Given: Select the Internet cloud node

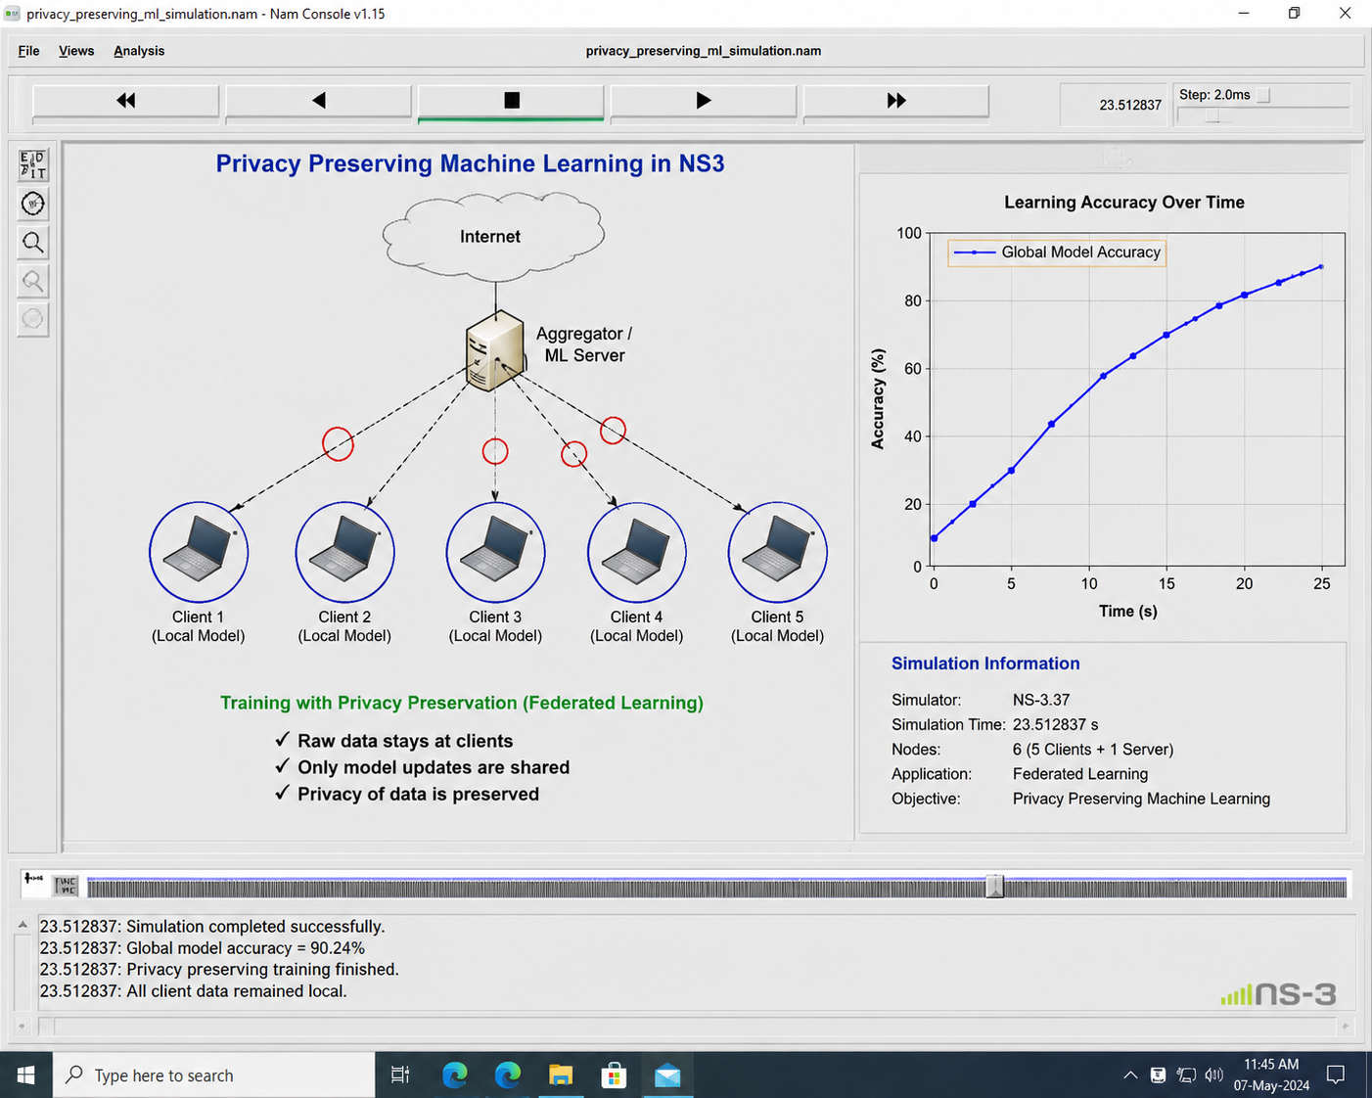Looking at the screenshot, I should coord(492,236).
